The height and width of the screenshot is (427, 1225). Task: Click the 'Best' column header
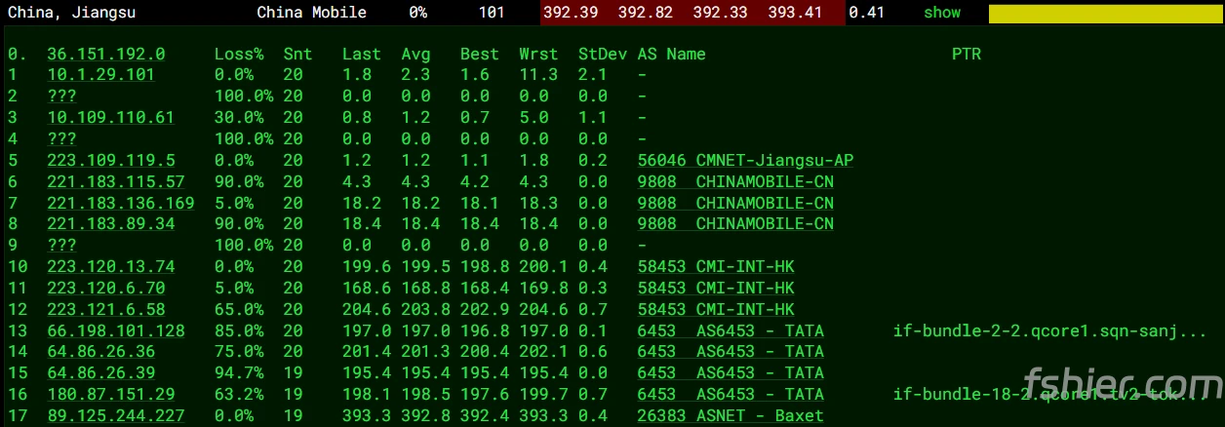(480, 55)
